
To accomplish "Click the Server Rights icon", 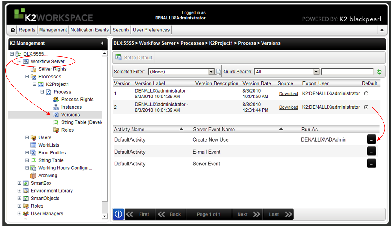I will point(33,69).
